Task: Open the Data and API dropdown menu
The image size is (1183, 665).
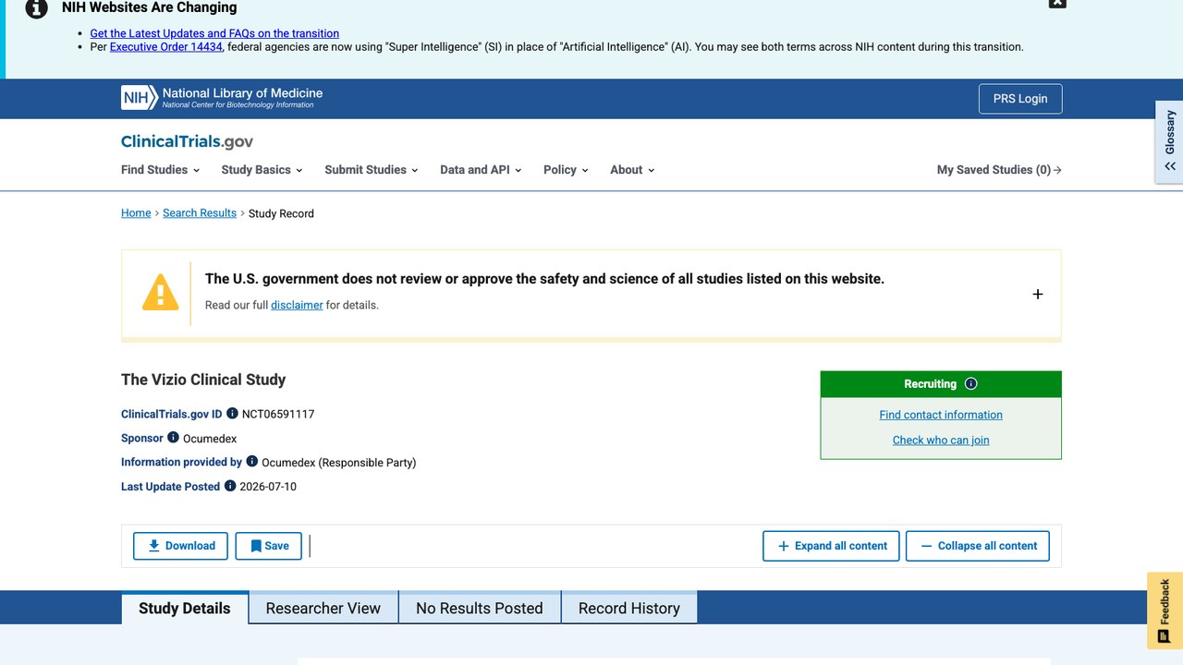Action: pos(481,170)
